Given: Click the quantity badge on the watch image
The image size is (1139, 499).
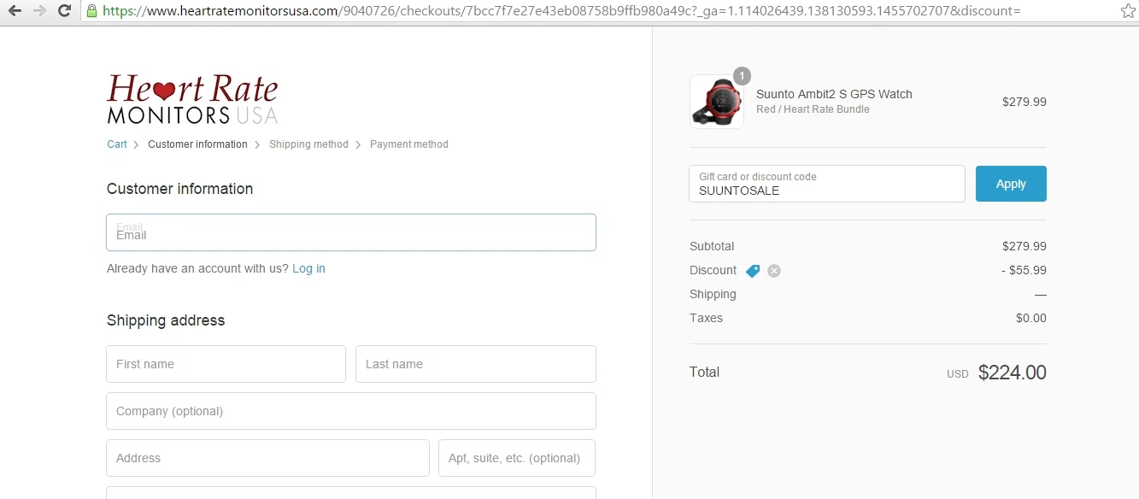Looking at the screenshot, I should (742, 76).
